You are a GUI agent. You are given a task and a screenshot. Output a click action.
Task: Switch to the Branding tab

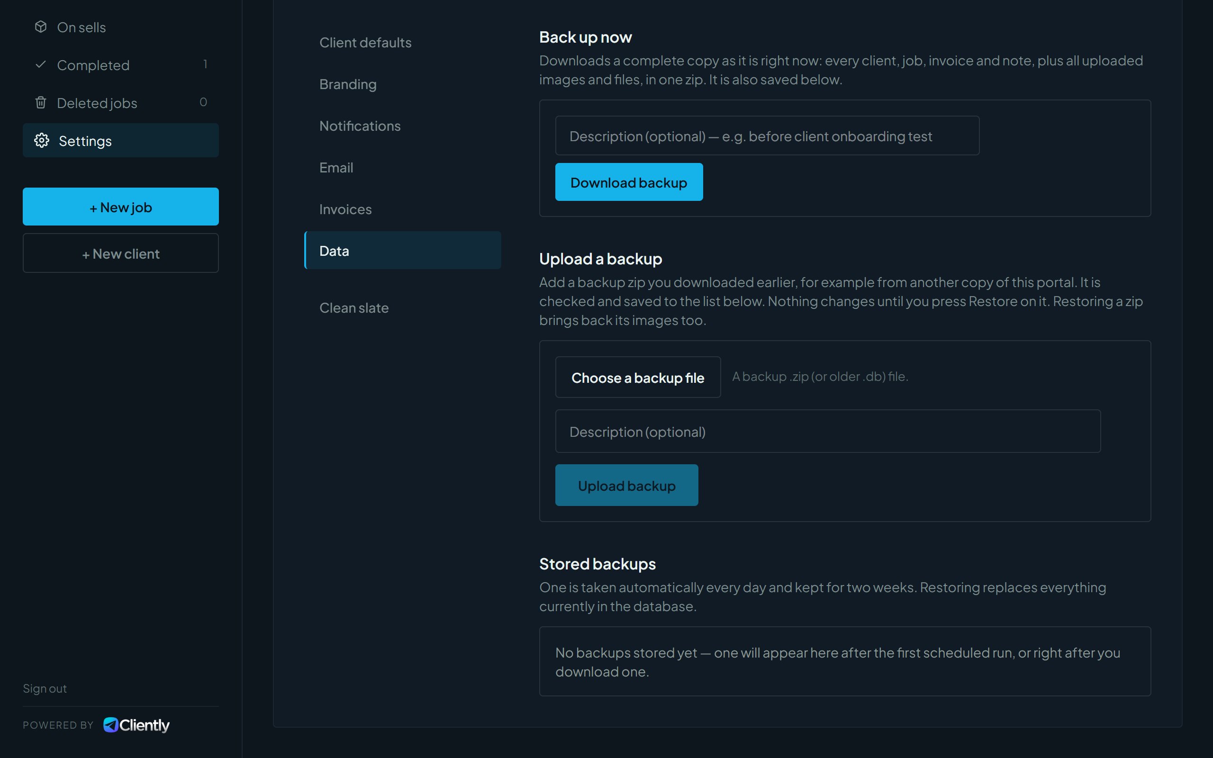(402, 84)
